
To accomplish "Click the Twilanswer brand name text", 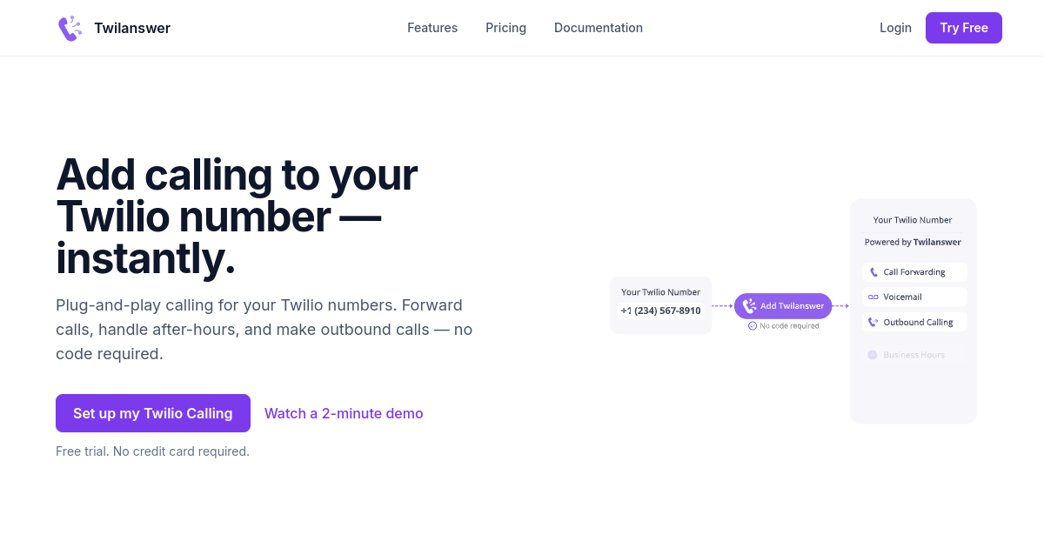I will pyautogui.click(x=132, y=28).
